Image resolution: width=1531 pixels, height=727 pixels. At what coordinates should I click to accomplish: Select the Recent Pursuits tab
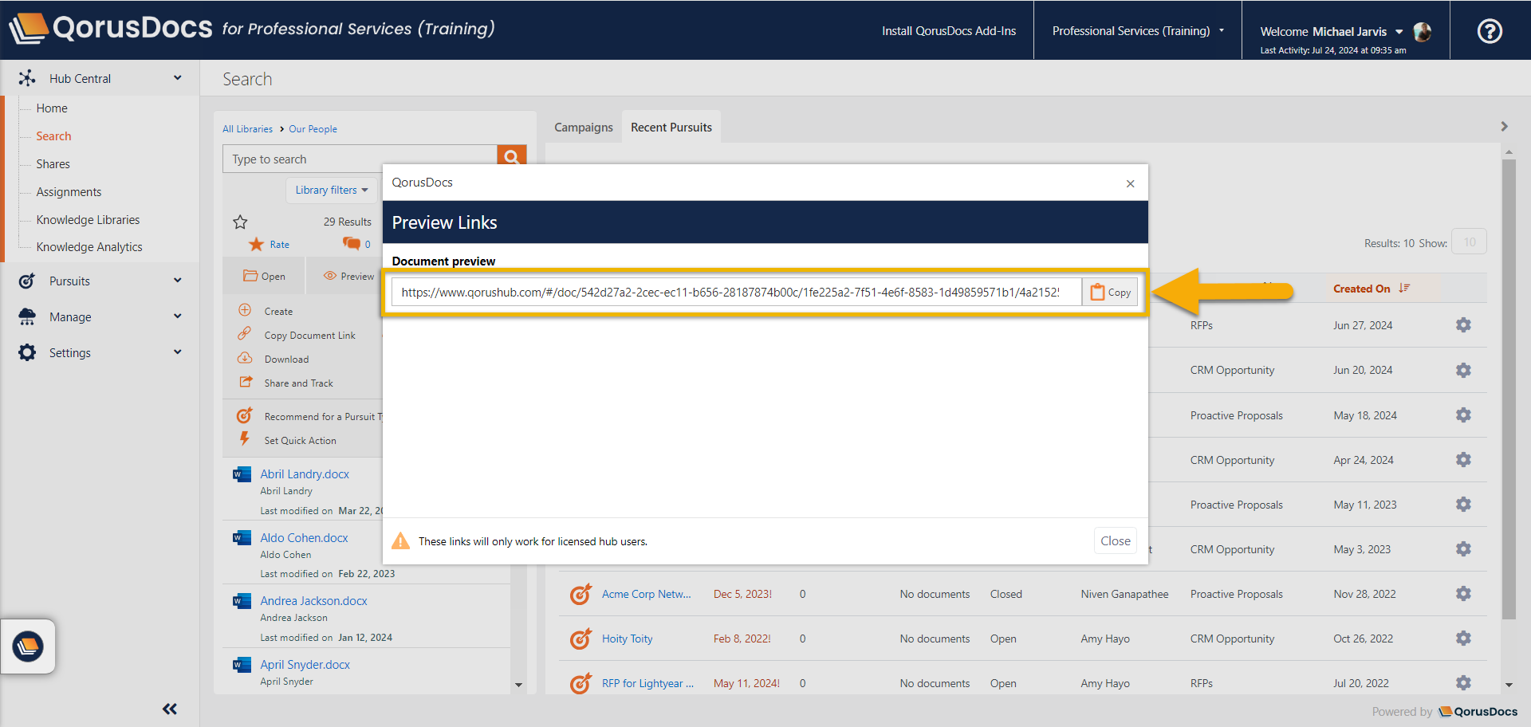click(671, 128)
